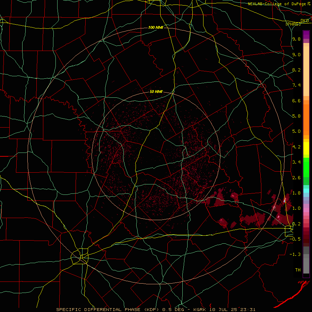This screenshot has width=312, height=312.
Task: Click the 1.0 scale value
Action: pos(296,208)
